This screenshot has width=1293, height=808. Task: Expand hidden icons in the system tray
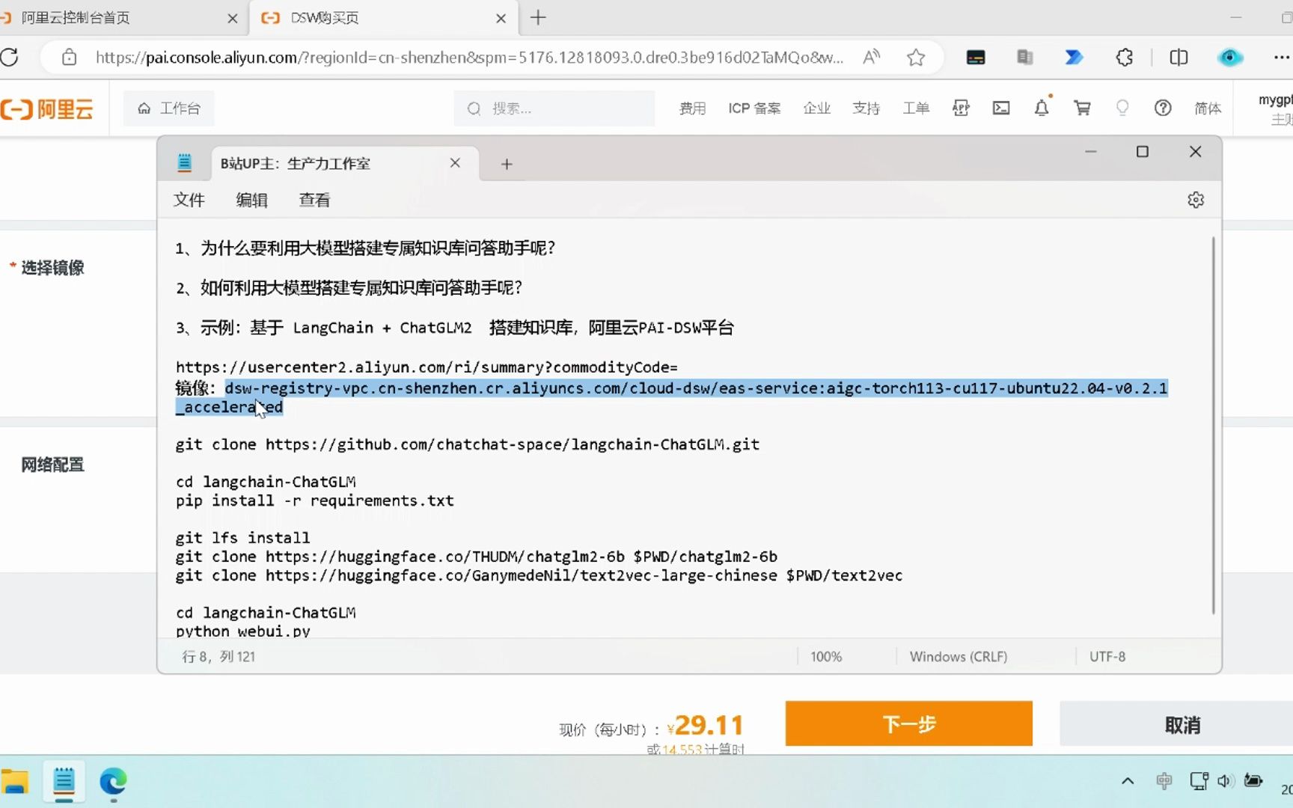point(1128,781)
